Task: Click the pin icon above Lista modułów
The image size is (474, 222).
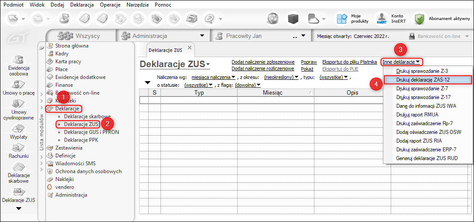Action: click(42, 48)
